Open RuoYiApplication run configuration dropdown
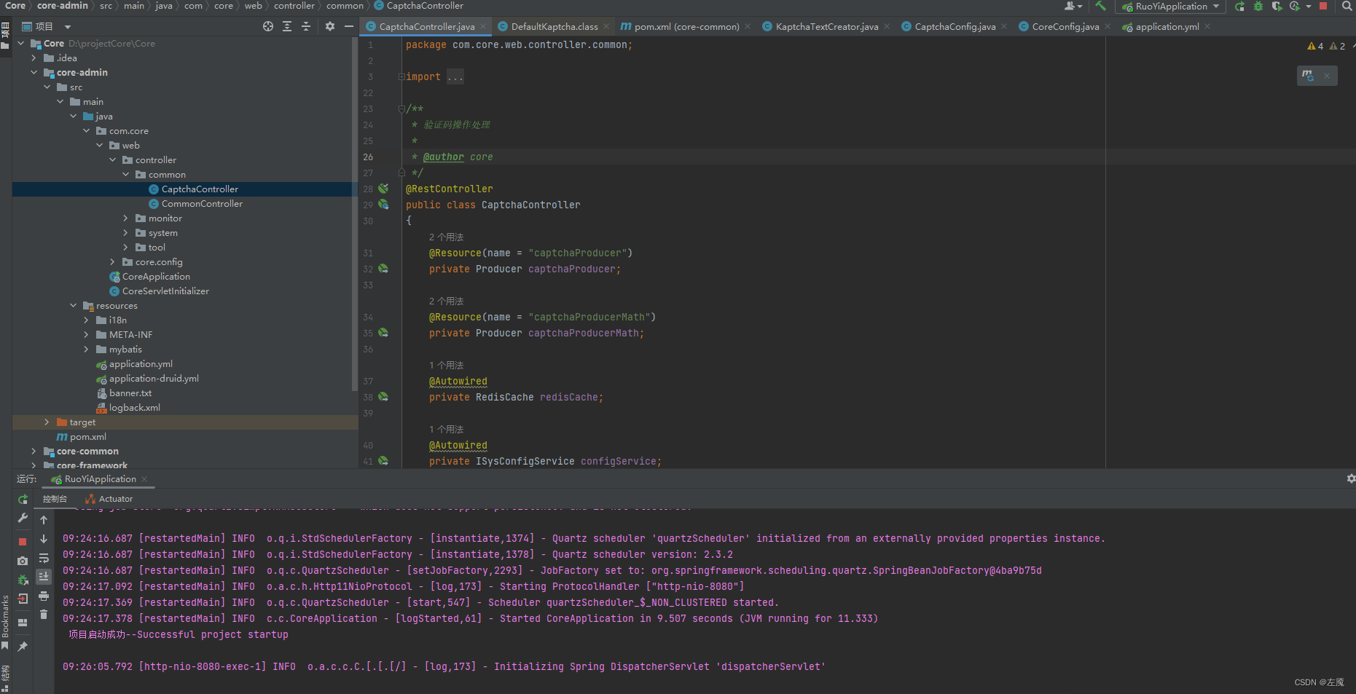This screenshot has width=1356, height=694. tap(1170, 7)
